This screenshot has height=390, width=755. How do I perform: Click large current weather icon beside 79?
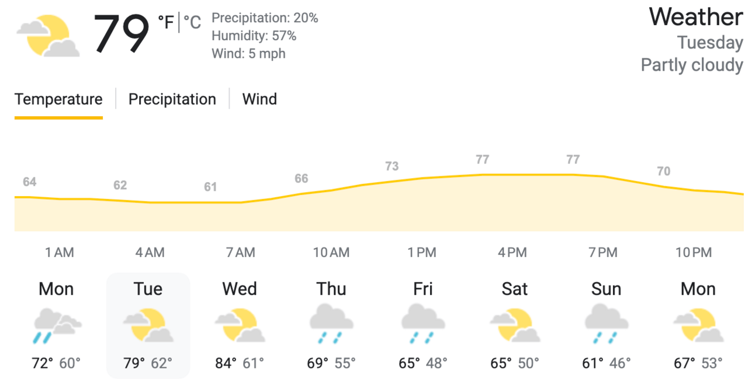[x=48, y=36]
